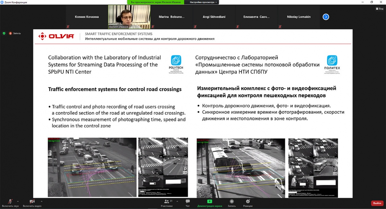
Task: Open the Участники participants panel
Action: (167, 203)
